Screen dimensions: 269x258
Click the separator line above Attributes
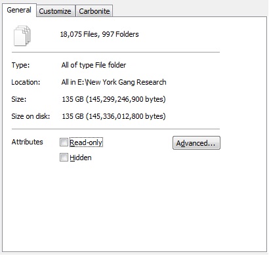point(115,129)
